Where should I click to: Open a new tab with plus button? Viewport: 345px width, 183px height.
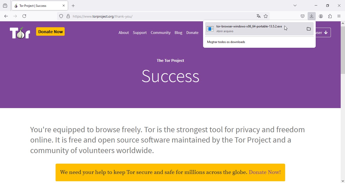click(73, 6)
